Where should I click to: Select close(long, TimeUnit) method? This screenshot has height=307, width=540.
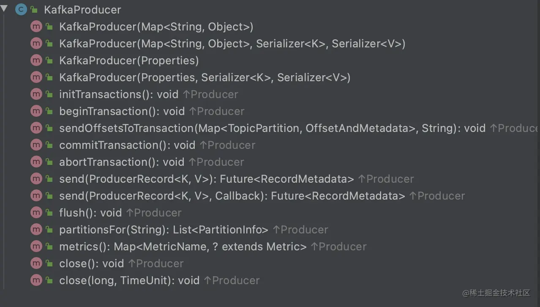[x=129, y=280]
